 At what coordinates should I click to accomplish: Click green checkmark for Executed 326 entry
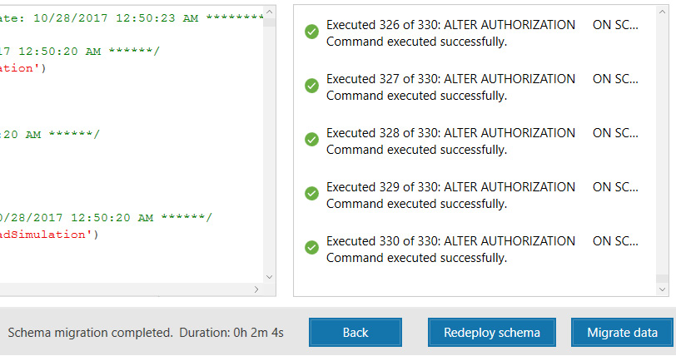point(312,32)
